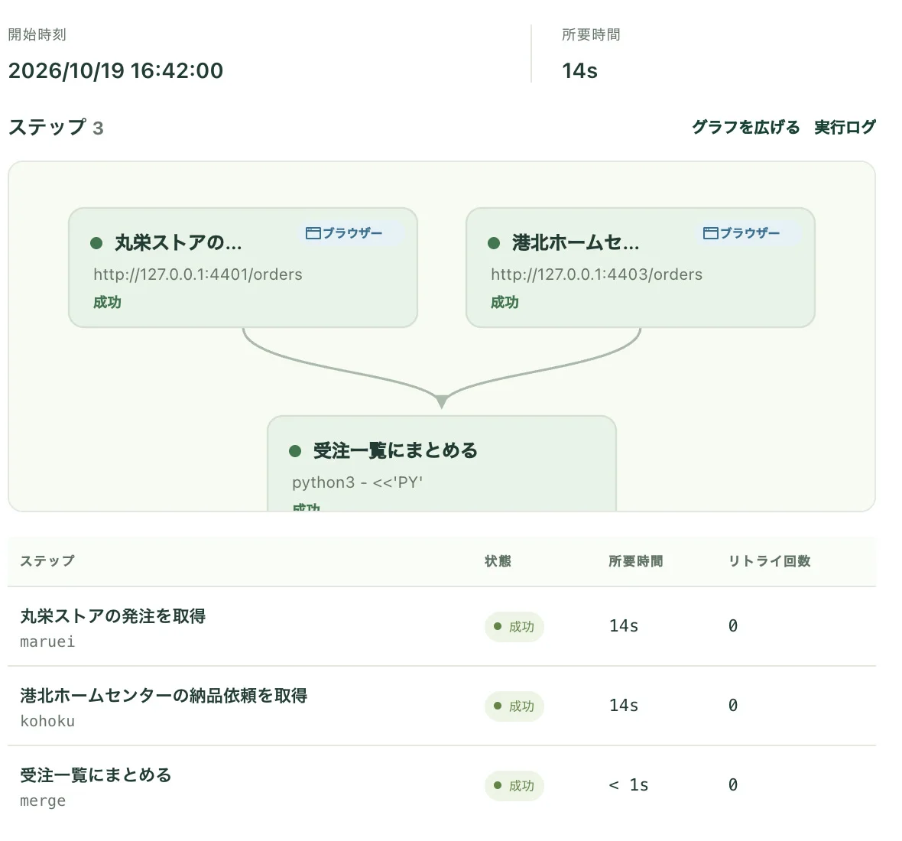Click URL http://127.0.0.1:4401/orders
The height and width of the screenshot is (841, 902).
(x=198, y=274)
